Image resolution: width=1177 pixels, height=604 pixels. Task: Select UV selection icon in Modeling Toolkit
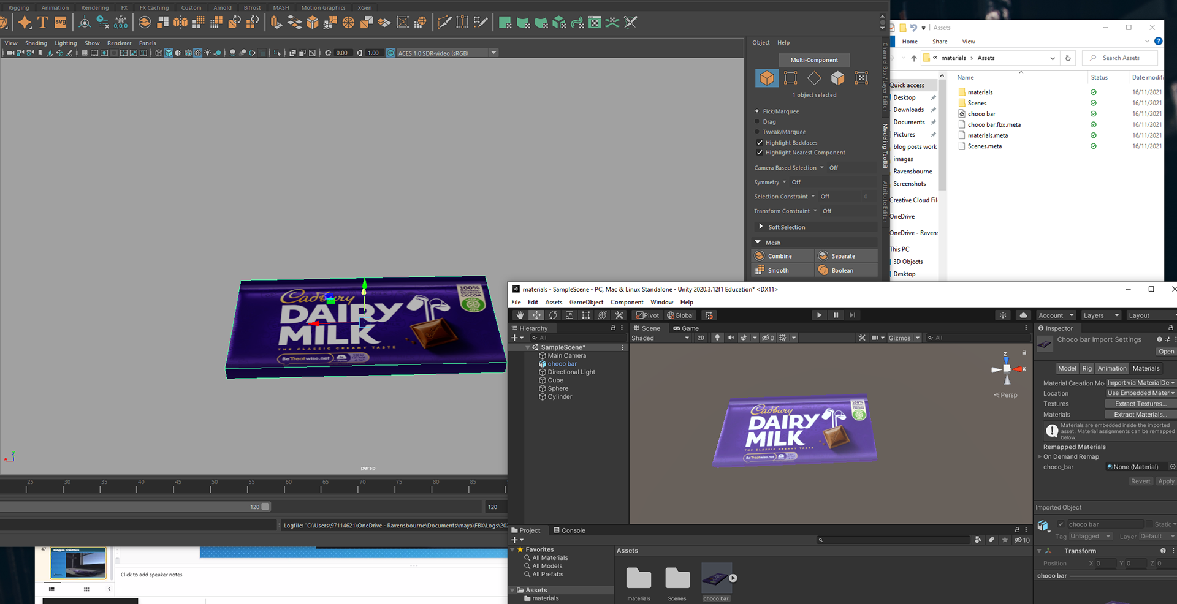point(861,78)
